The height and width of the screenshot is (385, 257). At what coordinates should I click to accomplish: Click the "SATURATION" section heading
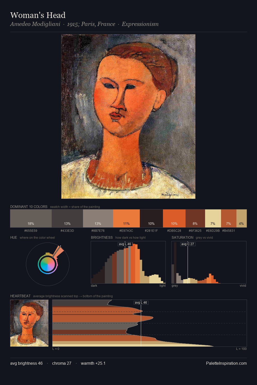[x=182, y=237]
